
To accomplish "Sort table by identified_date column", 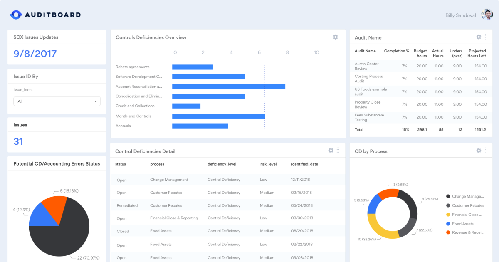I will coord(304,164).
